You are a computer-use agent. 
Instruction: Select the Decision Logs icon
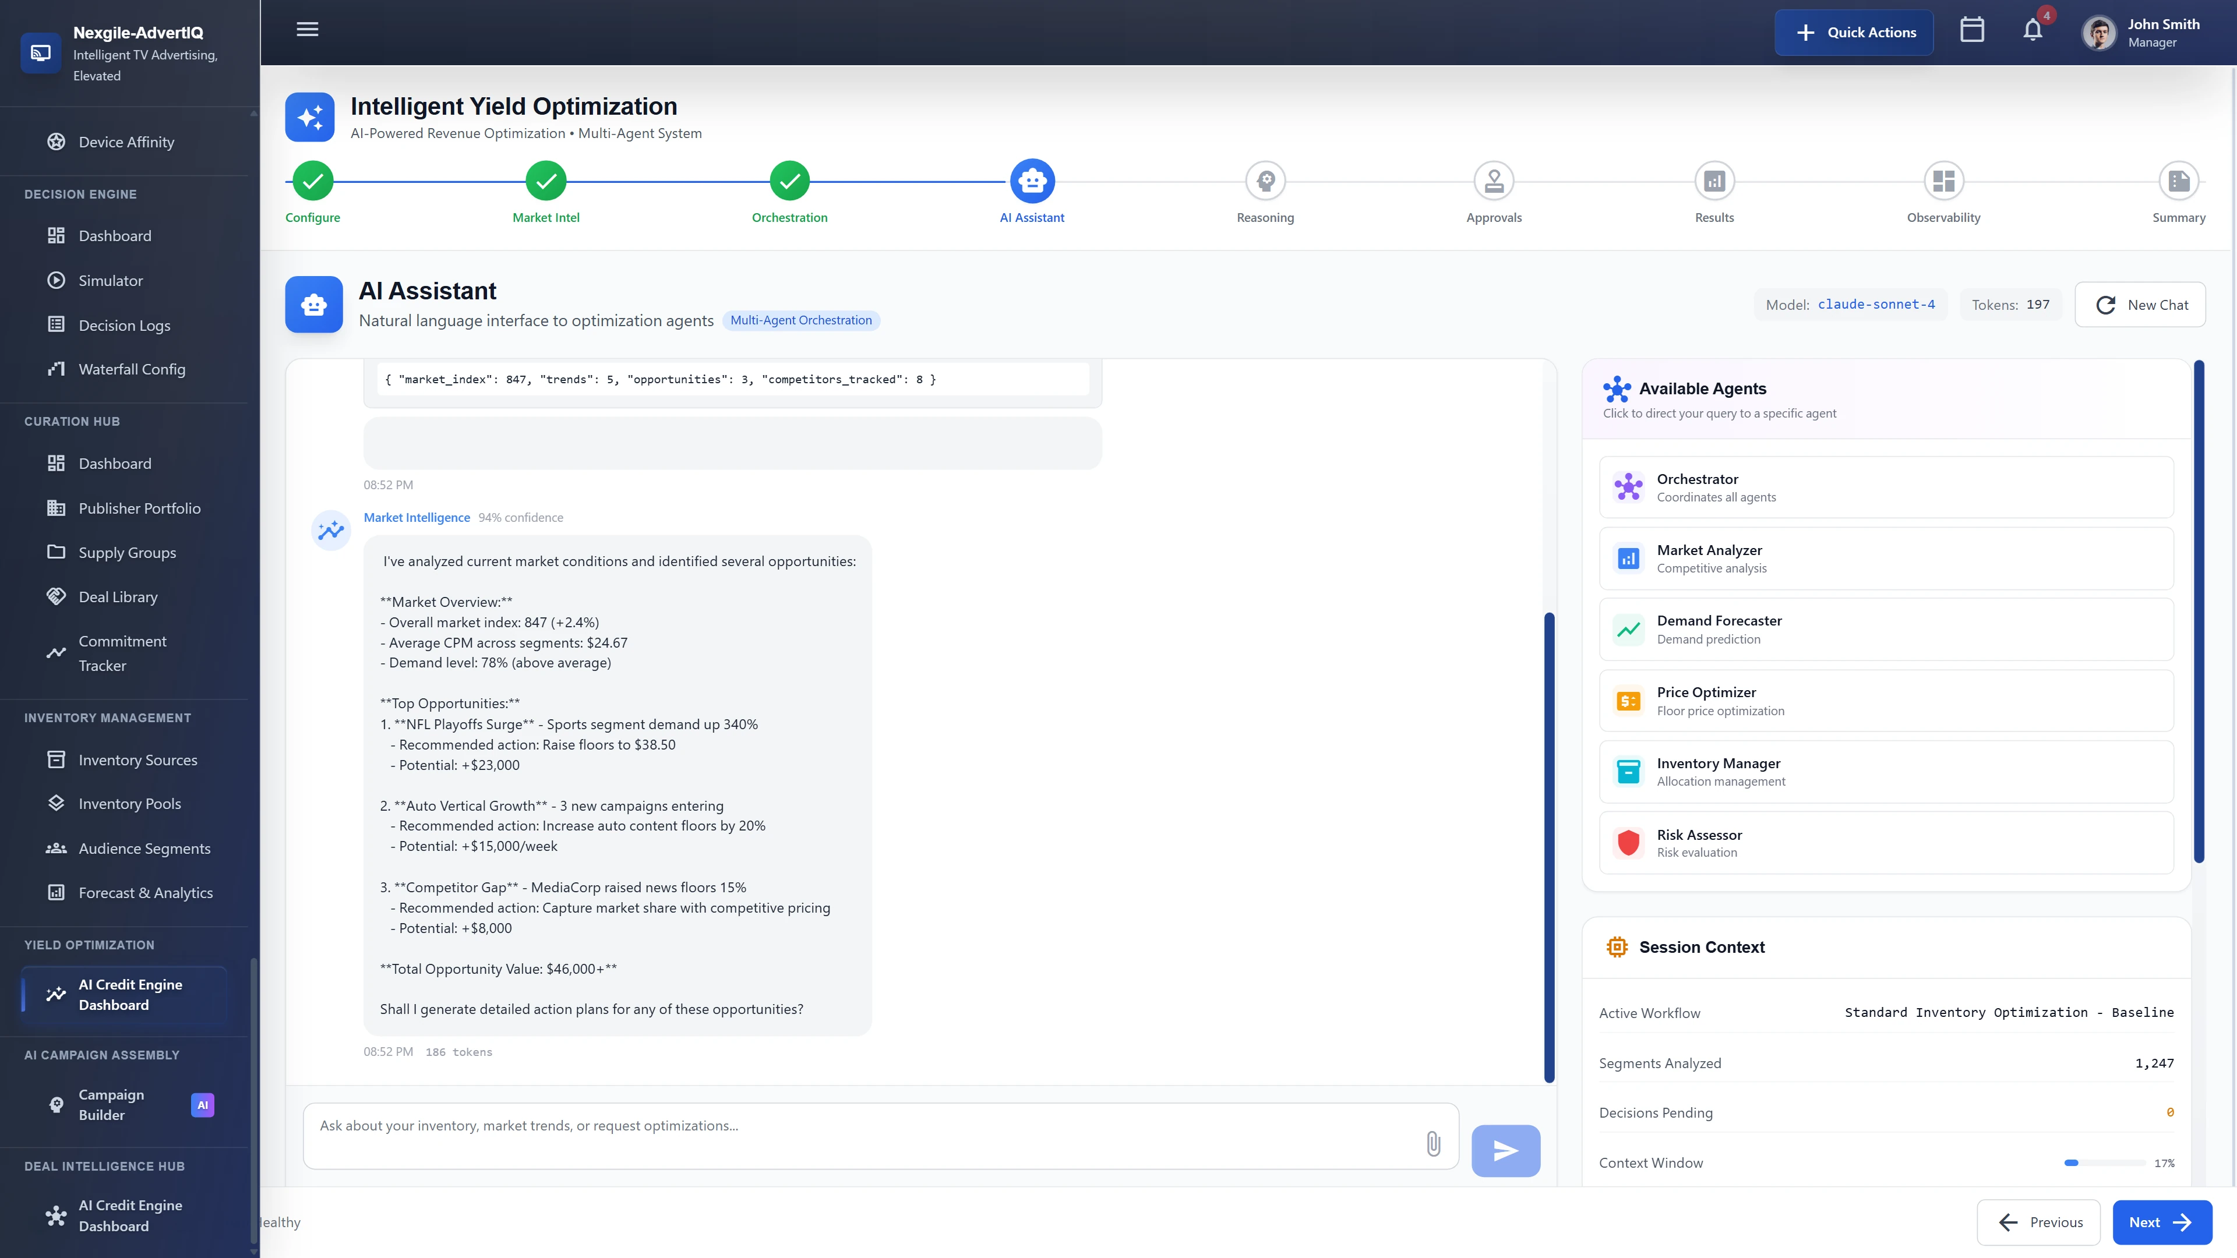(x=57, y=324)
